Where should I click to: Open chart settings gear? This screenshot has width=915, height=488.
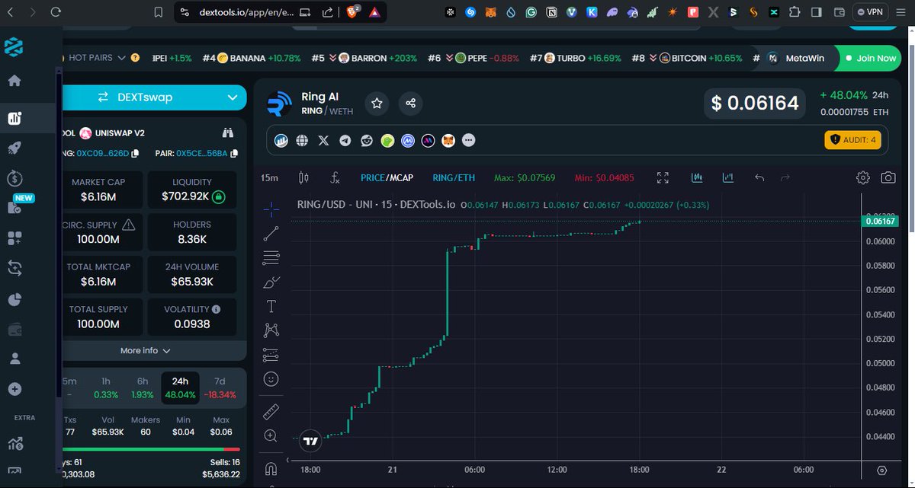click(x=862, y=178)
